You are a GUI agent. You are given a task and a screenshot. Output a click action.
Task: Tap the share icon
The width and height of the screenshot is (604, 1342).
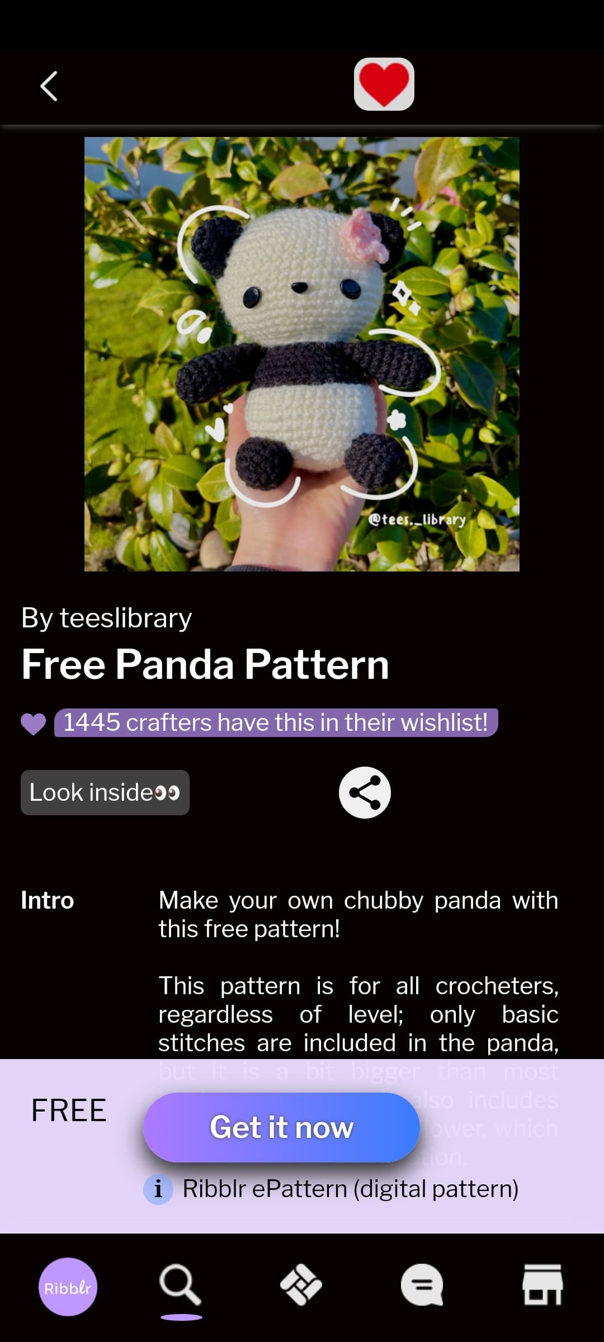tap(365, 792)
